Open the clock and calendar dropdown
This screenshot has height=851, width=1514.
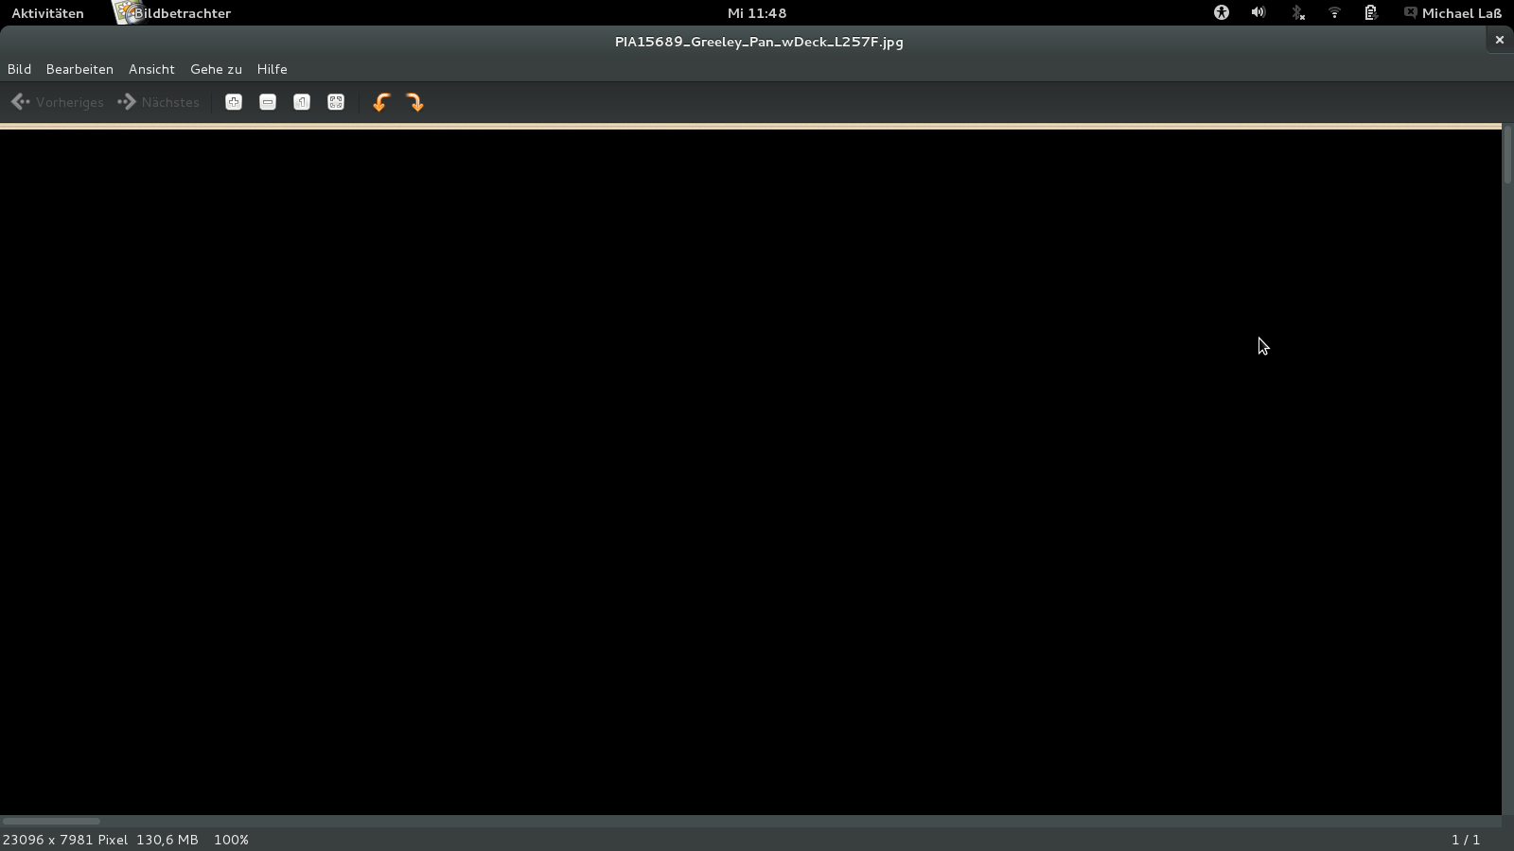pyautogui.click(x=756, y=13)
